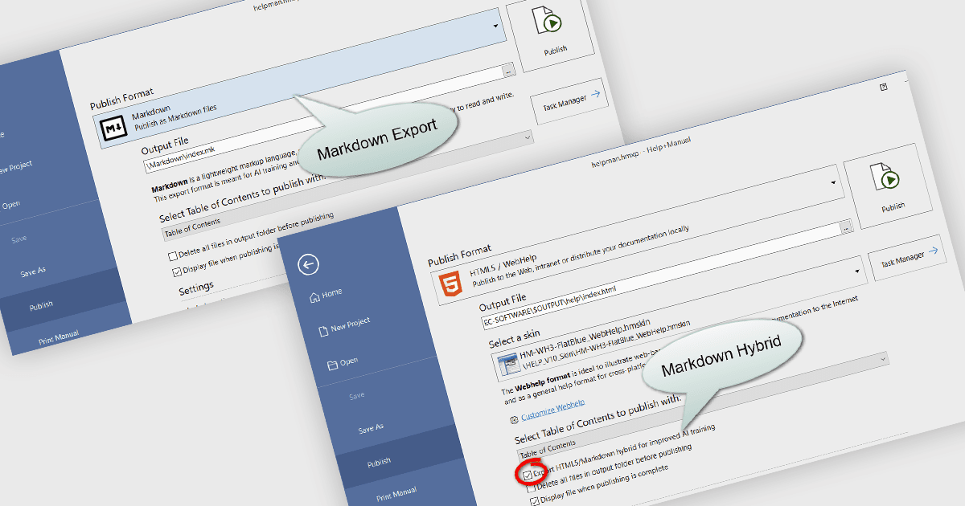This screenshot has width=965, height=506.
Task: Click the help icon at front window top
Action: click(883, 86)
